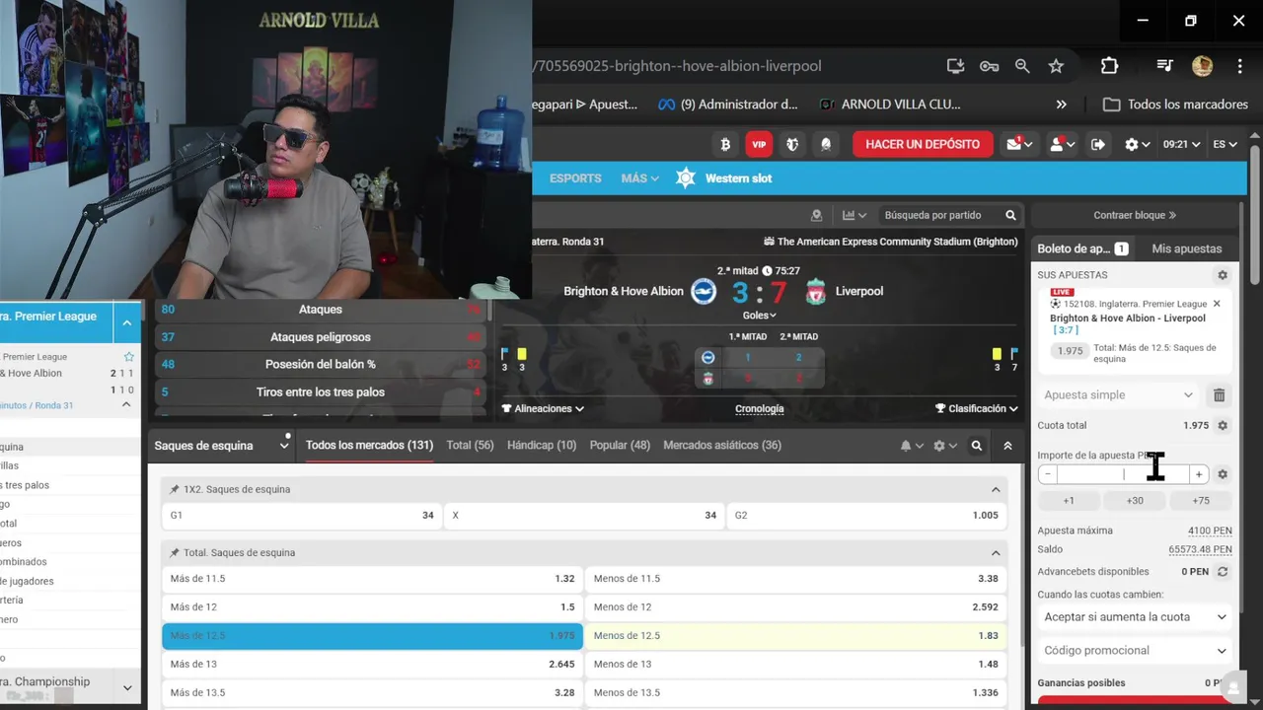Select G2 at odds 1.005
The width and height of the screenshot is (1263, 710).
[865, 515]
